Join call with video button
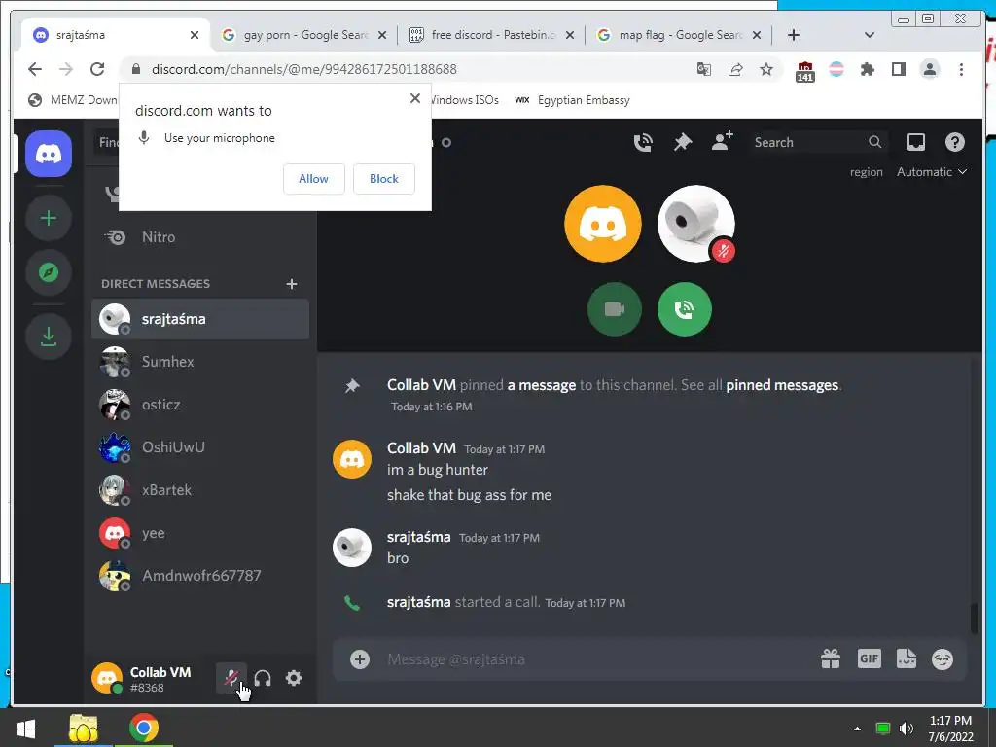This screenshot has width=996, height=747. [x=615, y=309]
